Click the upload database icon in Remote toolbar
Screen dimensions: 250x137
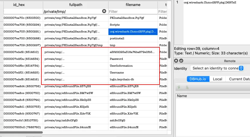coord(187,87)
